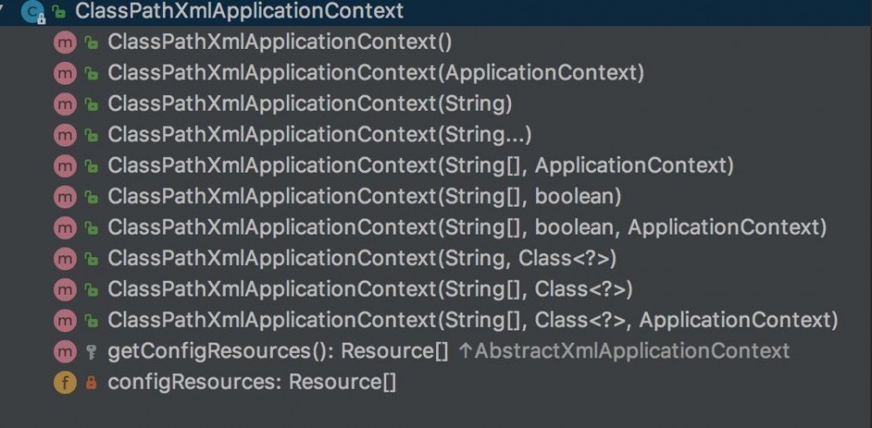Click the key icon on getConfigResources
872x428 pixels.
point(91,351)
